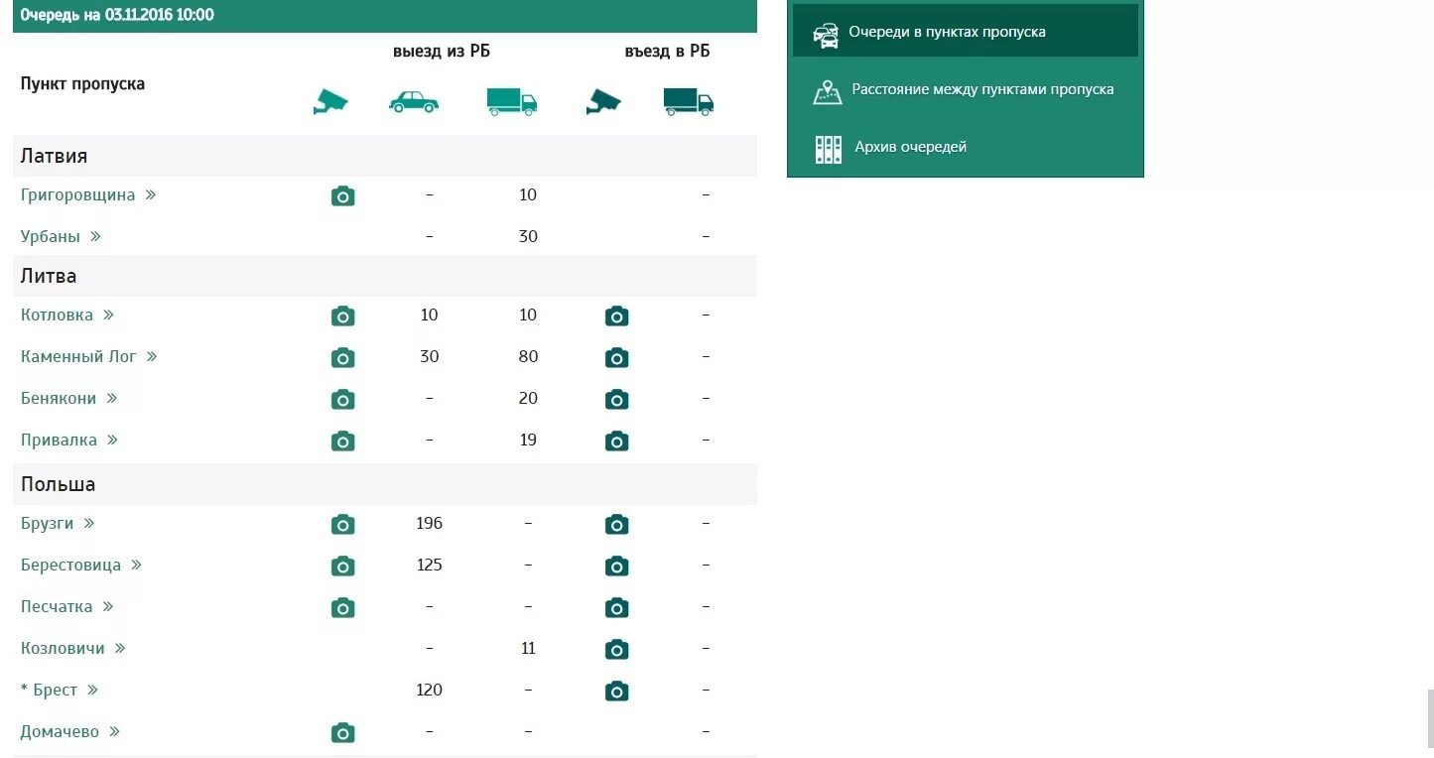Click the truck queue value 11 for Козловичи

tap(528, 648)
